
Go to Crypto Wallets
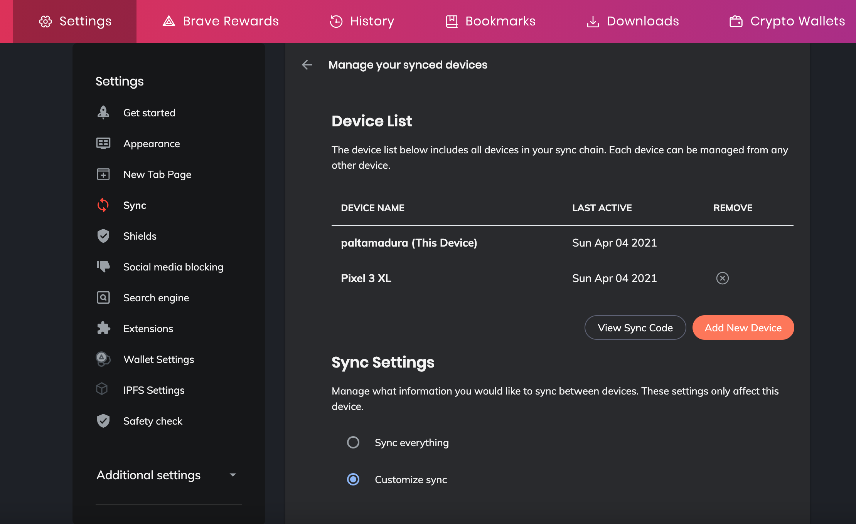click(x=787, y=21)
